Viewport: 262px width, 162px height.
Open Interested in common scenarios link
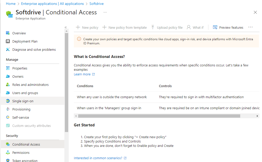98,158
